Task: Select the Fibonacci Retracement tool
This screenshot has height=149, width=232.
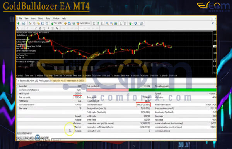Action: tap(44, 28)
